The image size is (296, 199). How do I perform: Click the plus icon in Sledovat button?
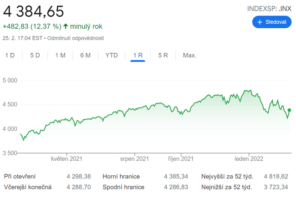pyautogui.click(x=260, y=22)
